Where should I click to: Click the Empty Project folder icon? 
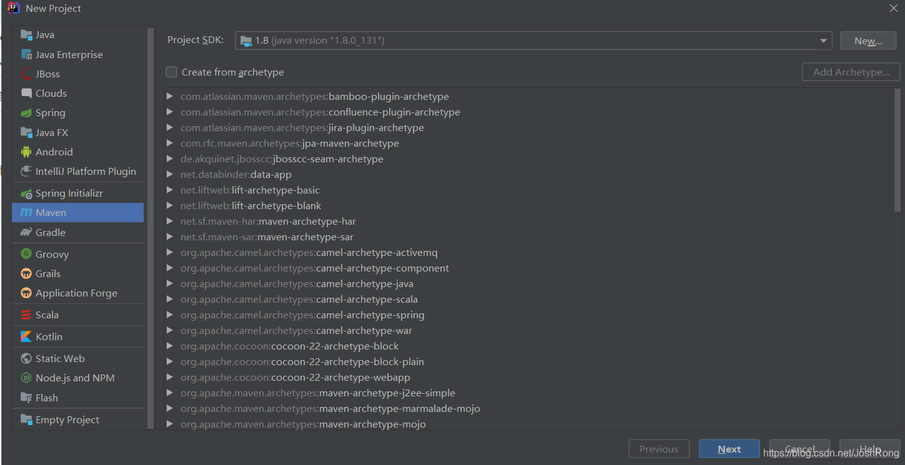click(26, 419)
